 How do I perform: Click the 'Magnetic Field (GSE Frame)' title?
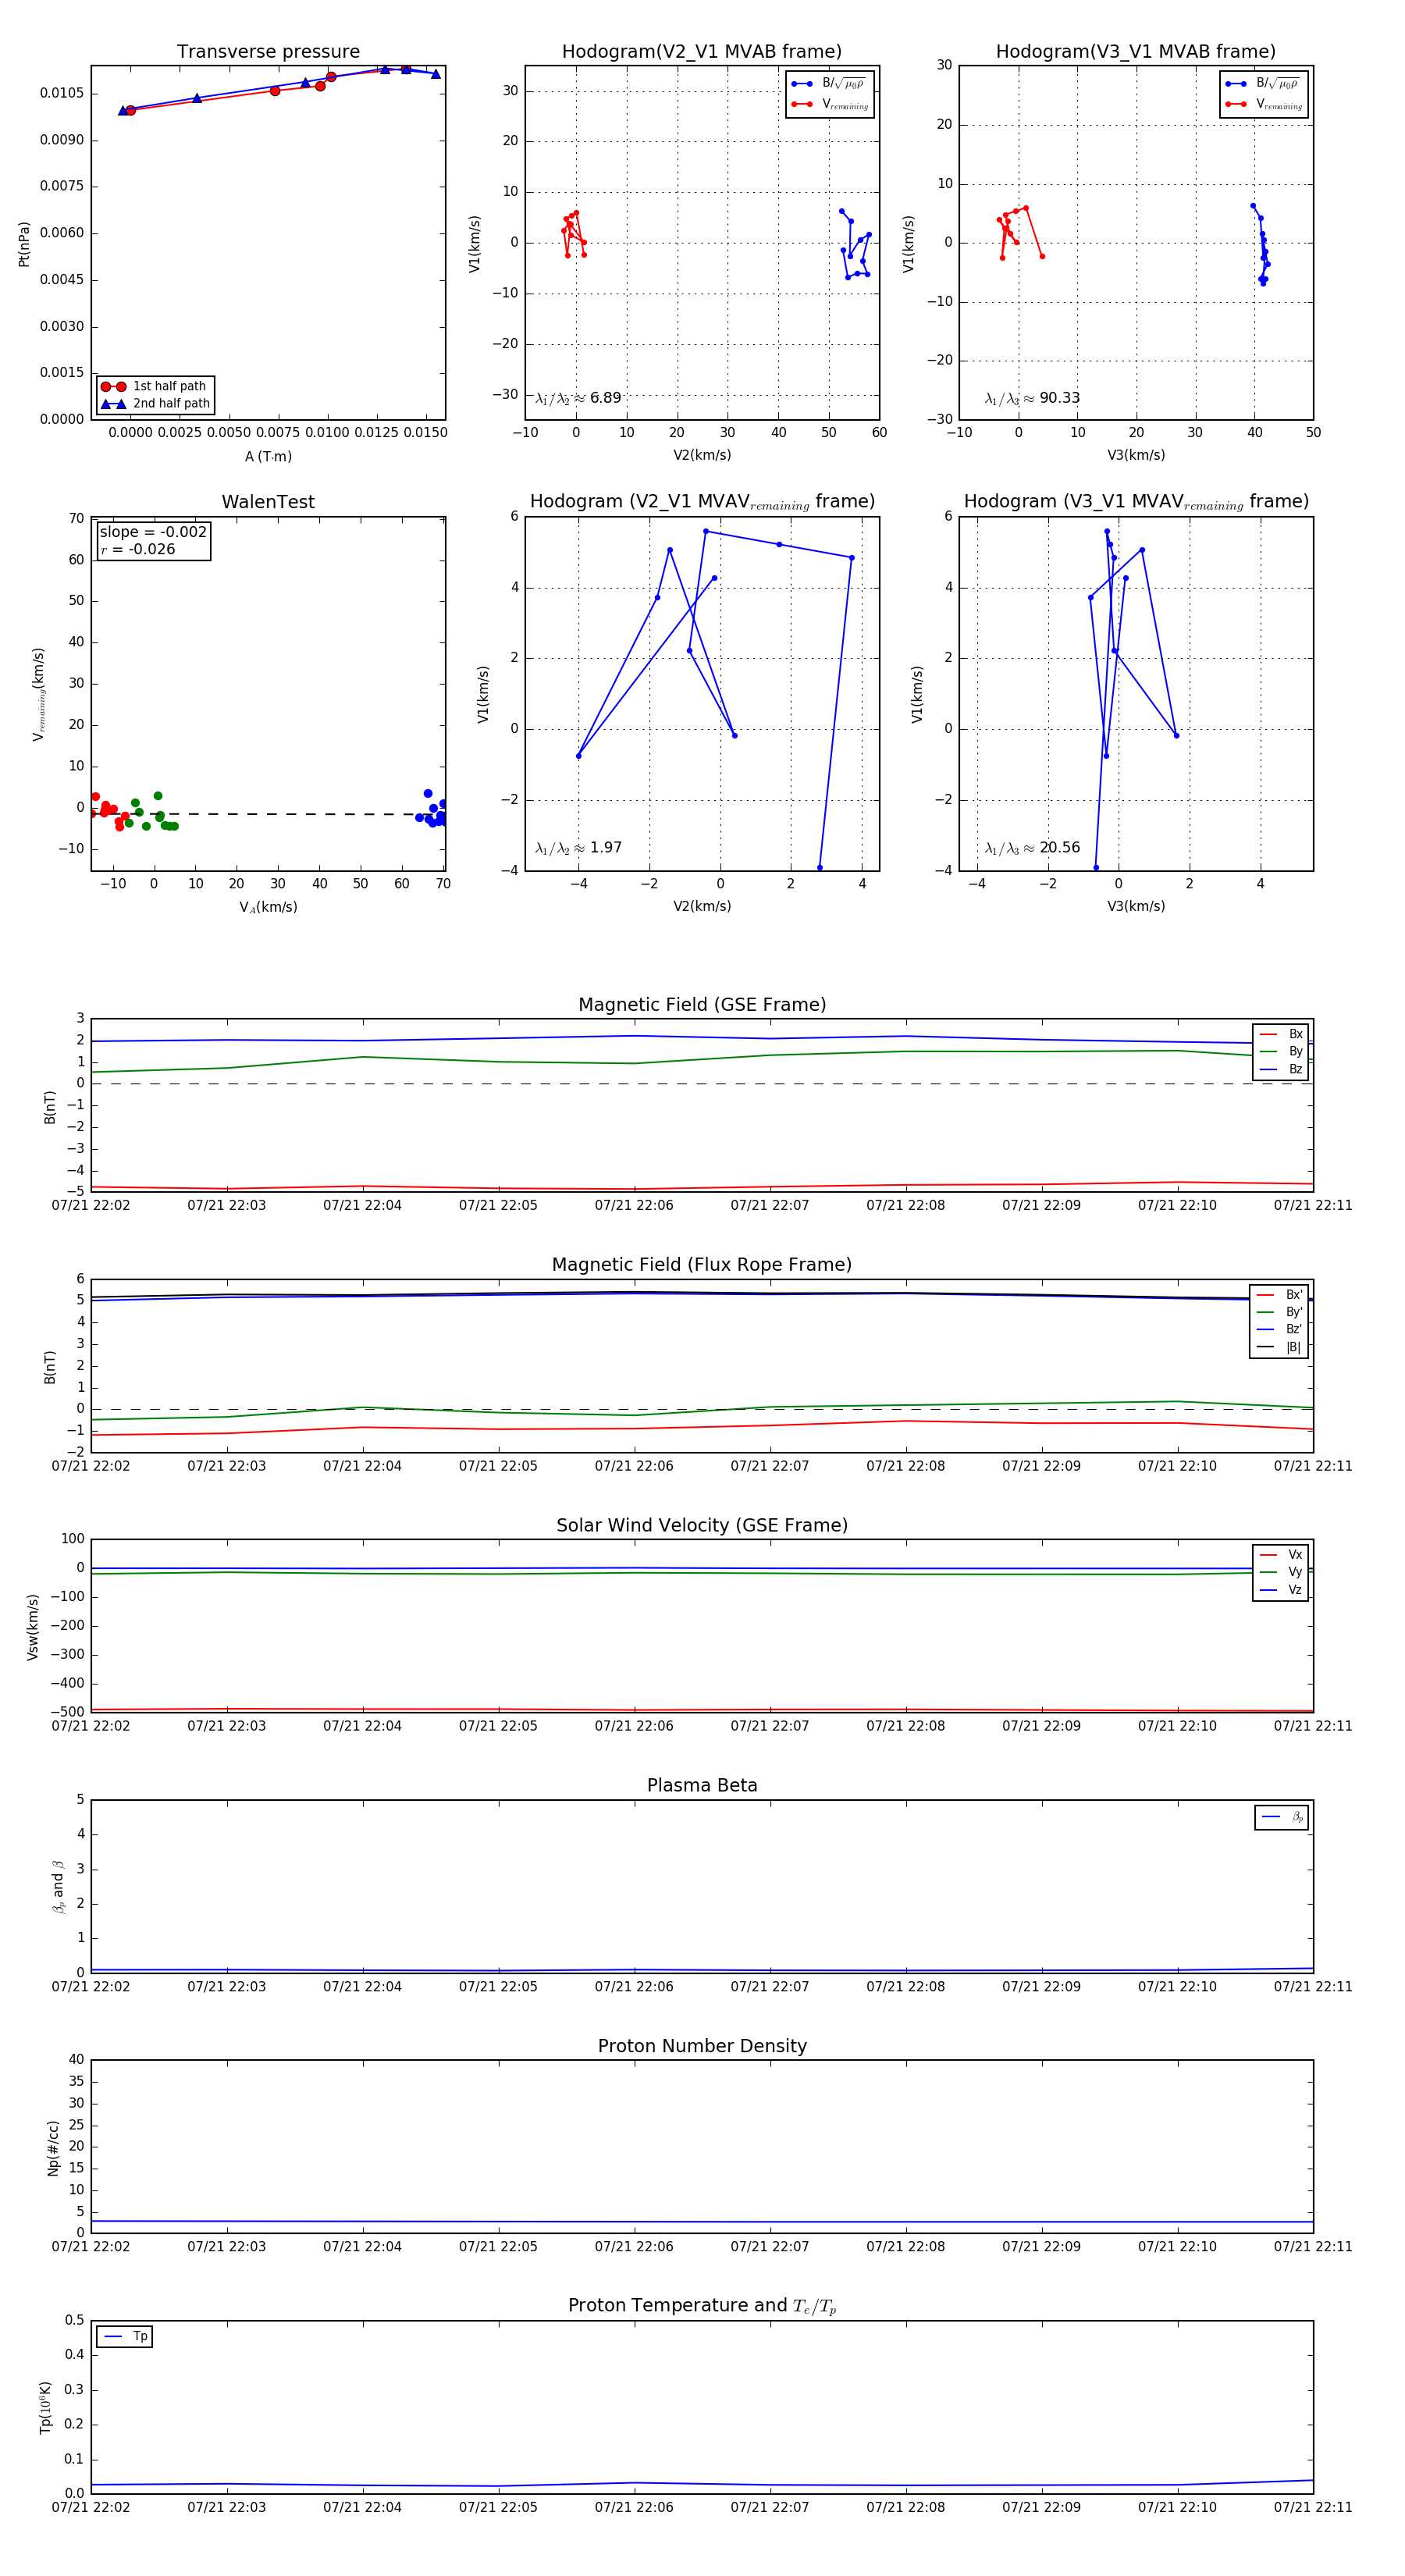click(x=702, y=1005)
